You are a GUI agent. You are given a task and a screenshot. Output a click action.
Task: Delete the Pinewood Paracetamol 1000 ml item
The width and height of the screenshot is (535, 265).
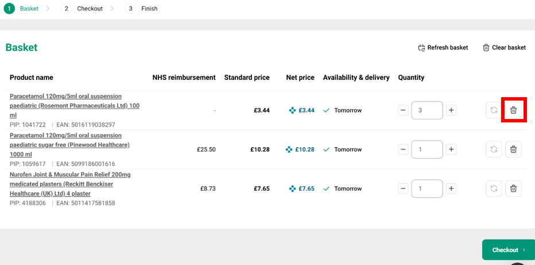point(513,149)
